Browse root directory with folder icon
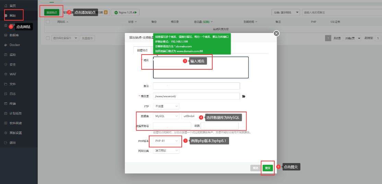This screenshot has height=184, width=382. coord(244,96)
